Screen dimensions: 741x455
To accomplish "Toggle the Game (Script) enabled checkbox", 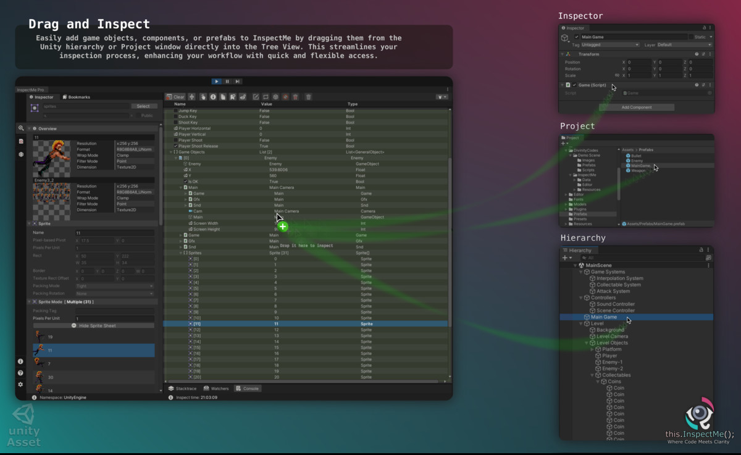I will [574, 85].
